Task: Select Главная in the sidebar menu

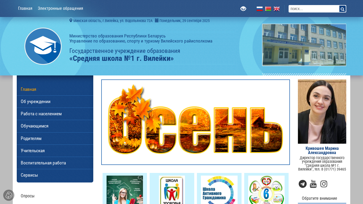Action: [x=55, y=89]
